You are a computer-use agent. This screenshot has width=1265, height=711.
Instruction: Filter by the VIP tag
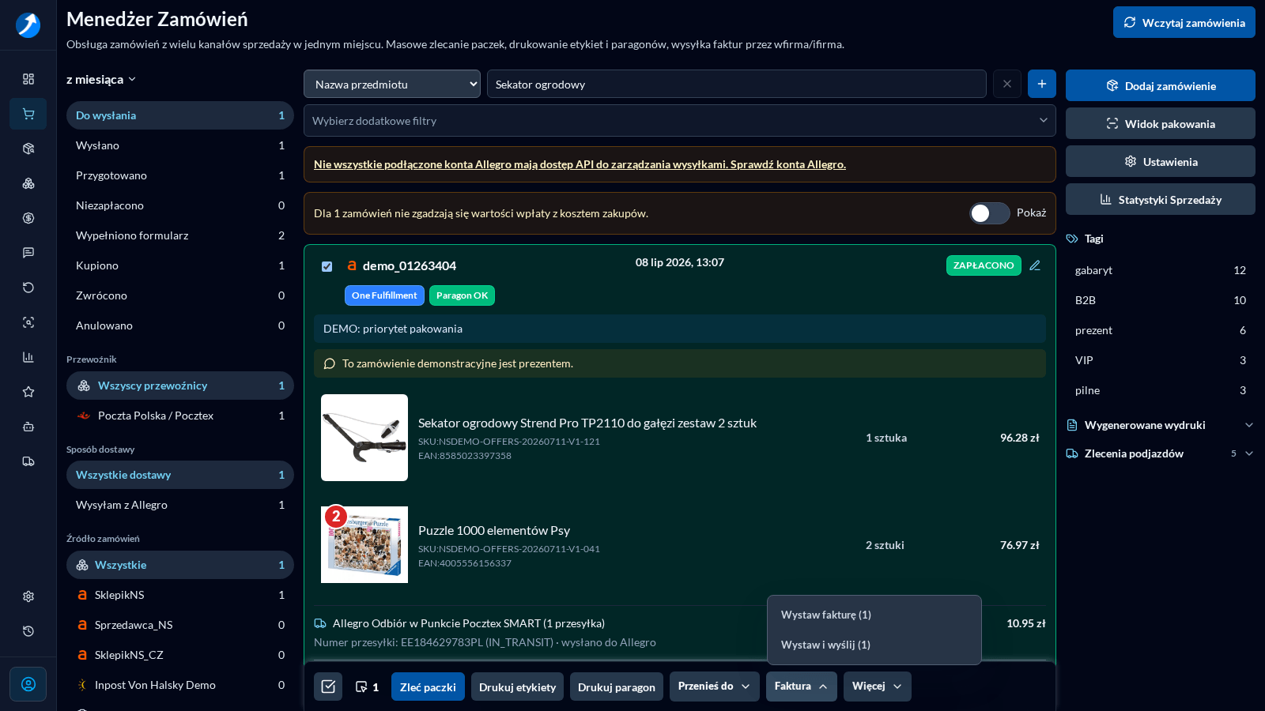point(1161,360)
